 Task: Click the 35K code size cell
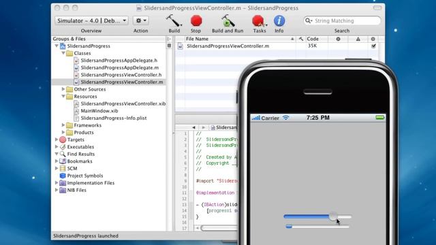coord(312,46)
